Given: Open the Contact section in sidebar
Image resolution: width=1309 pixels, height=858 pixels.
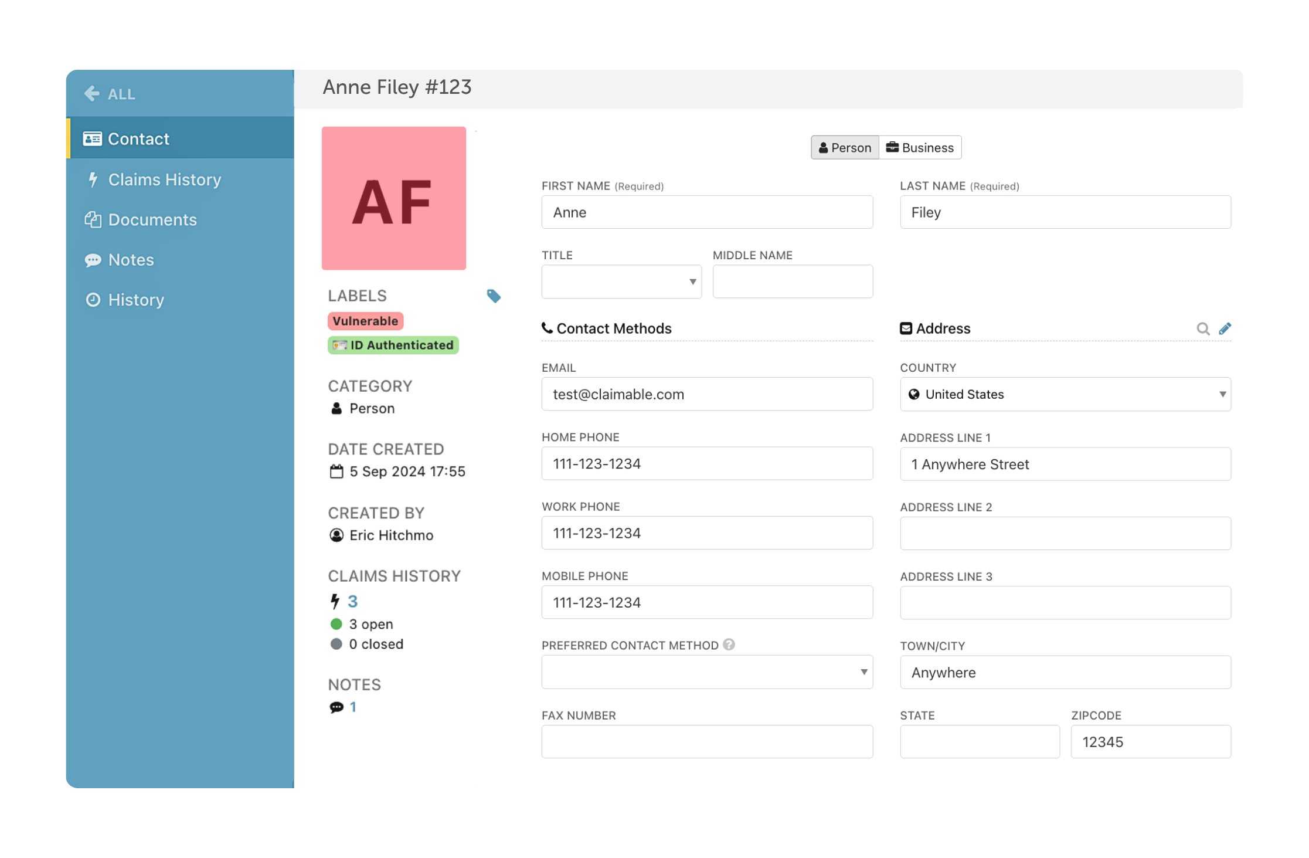Looking at the screenshot, I should point(181,138).
